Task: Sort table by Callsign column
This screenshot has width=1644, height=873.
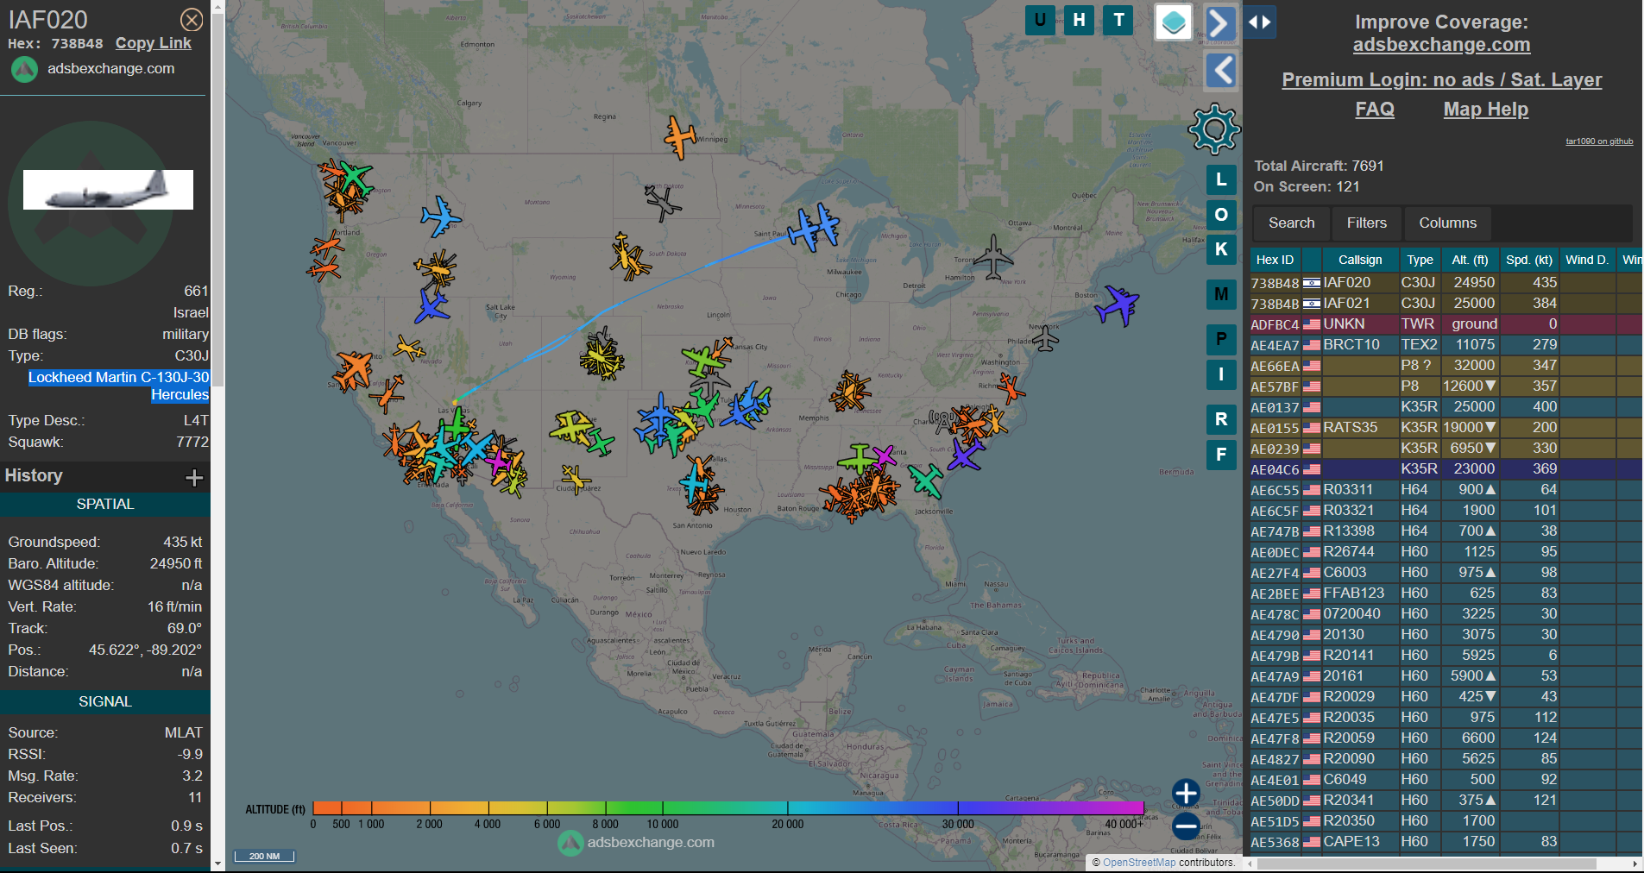Action: pyautogui.click(x=1359, y=260)
